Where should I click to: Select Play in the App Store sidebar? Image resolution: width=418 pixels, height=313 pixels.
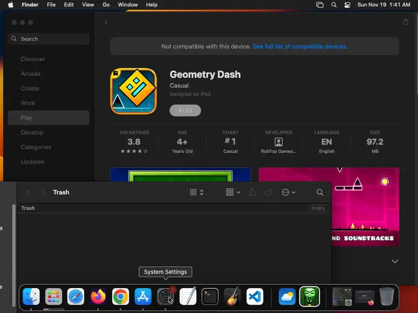pos(49,118)
